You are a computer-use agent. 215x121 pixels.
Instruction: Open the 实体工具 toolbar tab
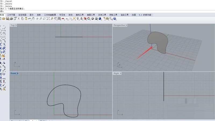point(102,15)
